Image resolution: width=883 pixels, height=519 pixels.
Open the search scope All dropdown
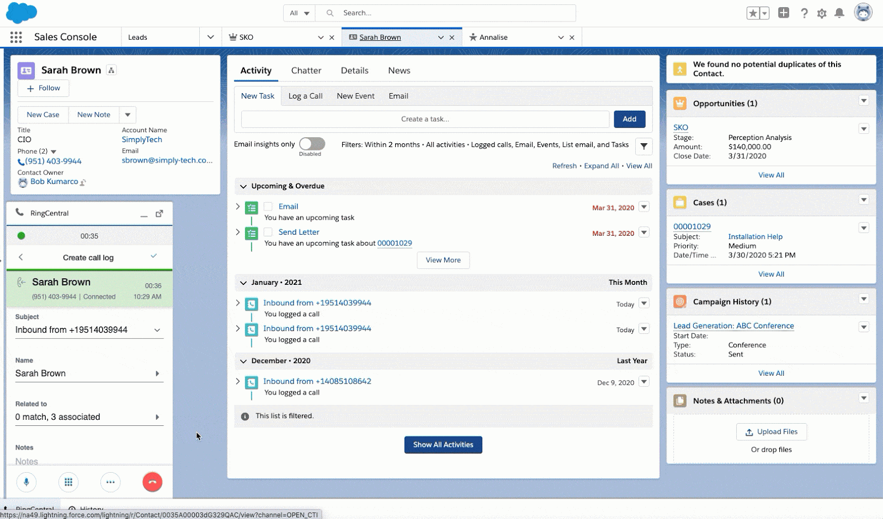click(299, 13)
